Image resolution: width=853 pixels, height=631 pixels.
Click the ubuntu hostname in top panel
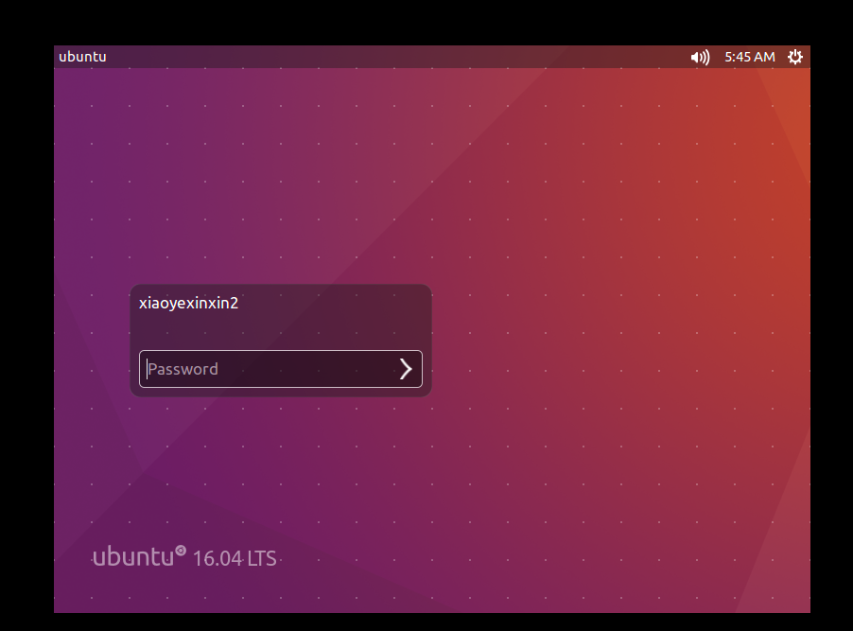(x=82, y=57)
